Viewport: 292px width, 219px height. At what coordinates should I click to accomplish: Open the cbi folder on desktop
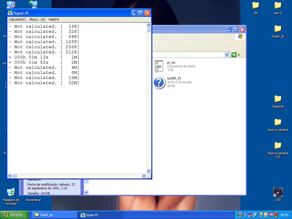(x=255, y=5)
